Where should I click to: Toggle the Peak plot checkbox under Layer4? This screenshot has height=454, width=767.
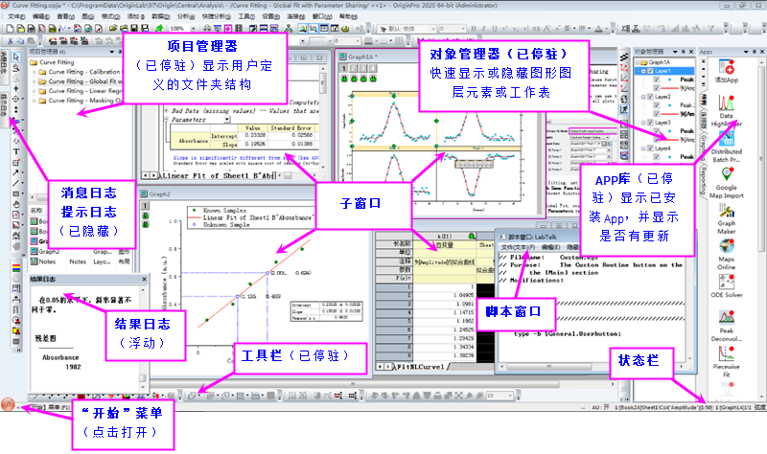click(x=657, y=157)
